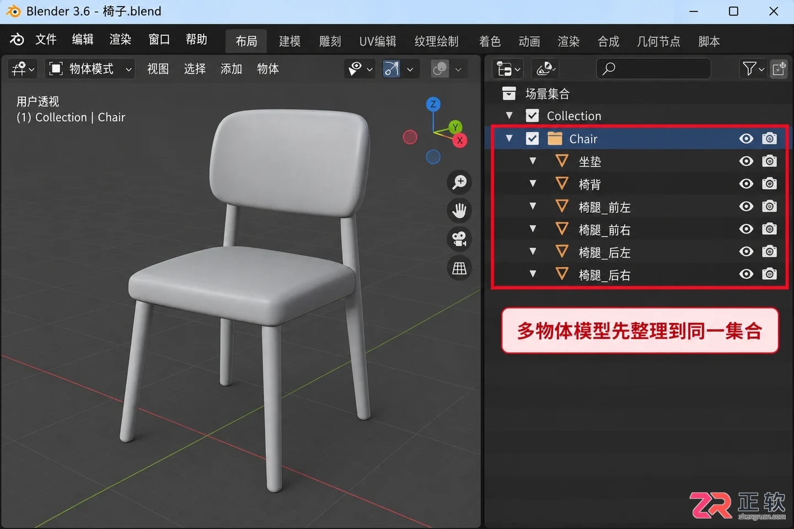The height and width of the screenshot is (529, 794).
Task: Open the outliner filter dropdown
Action: pyautogui.click(x=753, y=69)
